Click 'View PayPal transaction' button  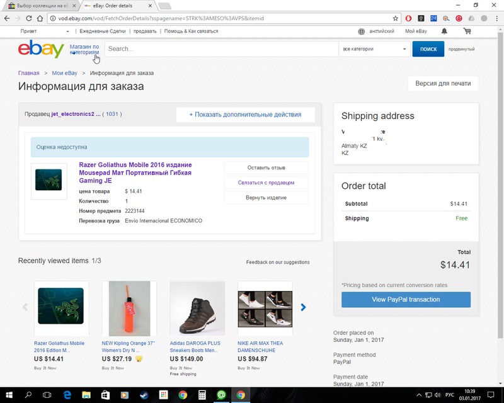point(406,300)
